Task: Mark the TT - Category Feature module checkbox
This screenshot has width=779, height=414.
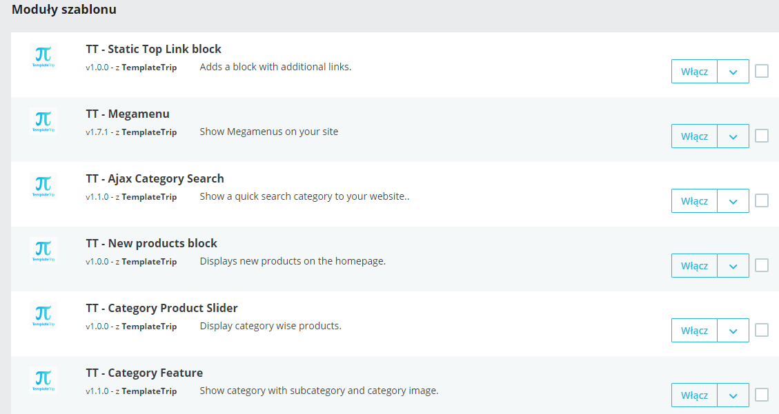Action: click(762, 395)
